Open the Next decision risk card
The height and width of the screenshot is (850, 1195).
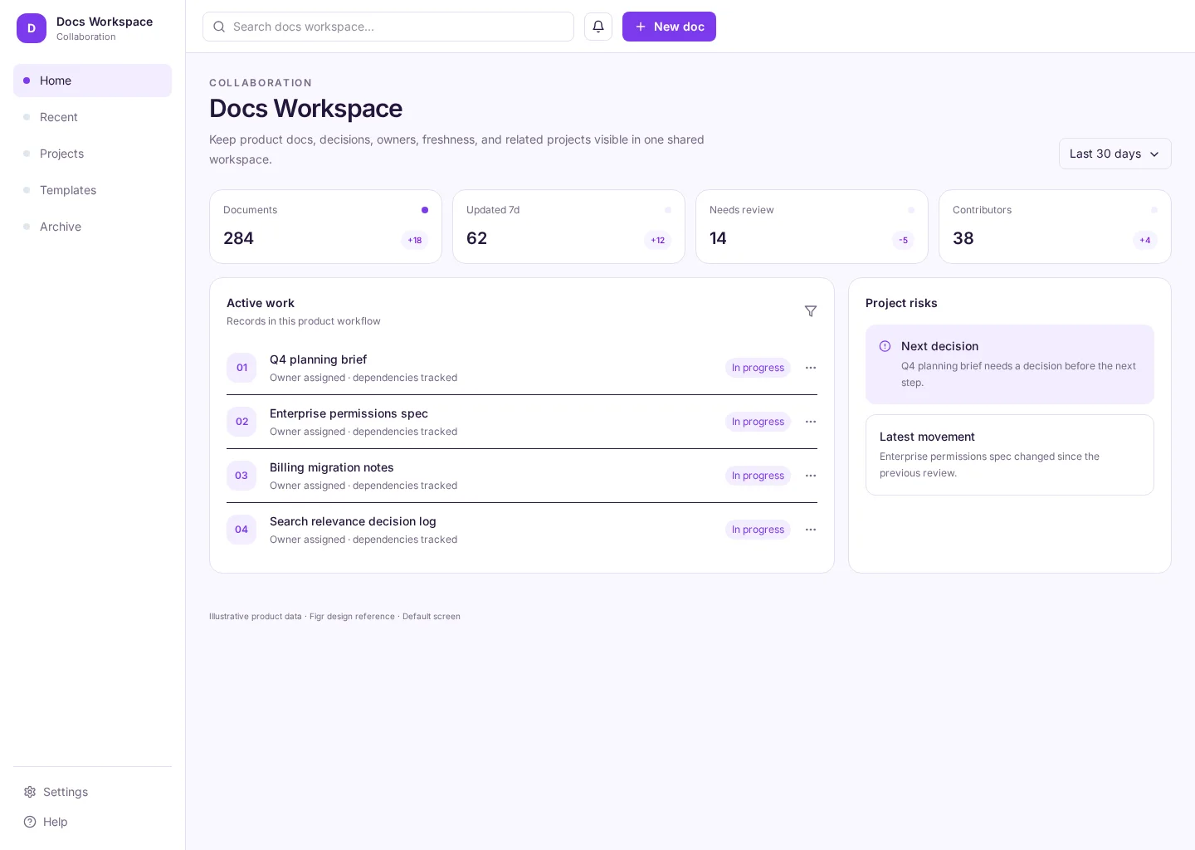1010,364
